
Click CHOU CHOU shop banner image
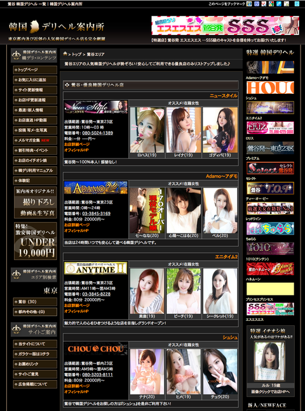(x=95, y=349)
